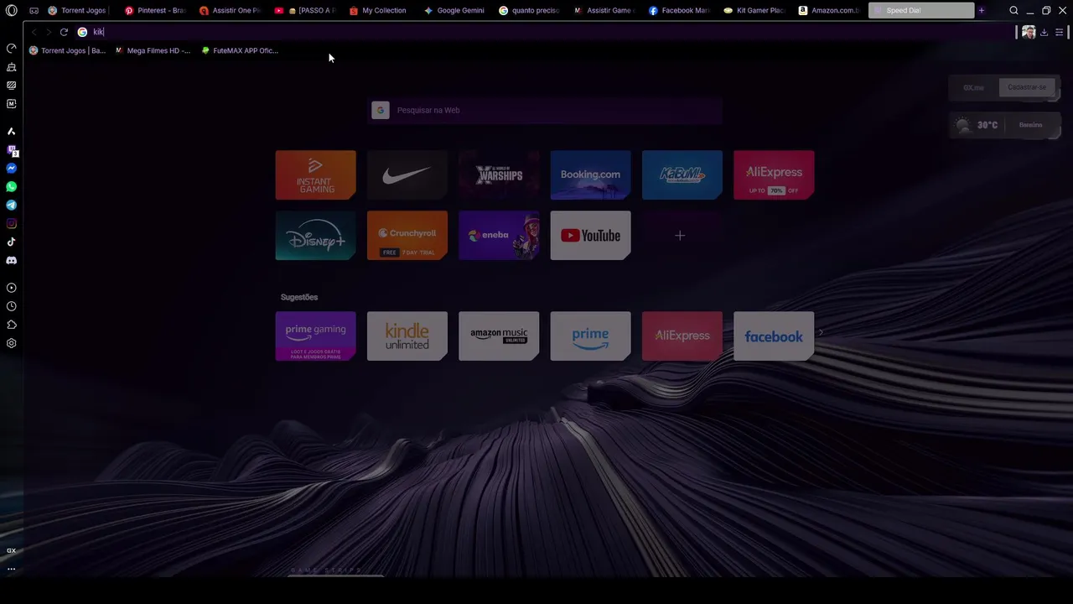Open Prime Gaming suggestion tile

315,336
